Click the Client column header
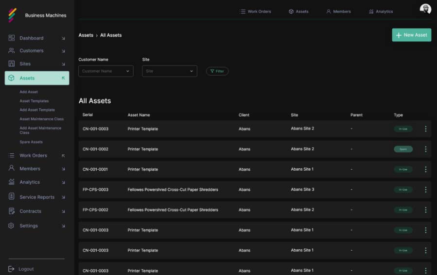The height and width of the screenshot is (275, 437). (244, 115)
